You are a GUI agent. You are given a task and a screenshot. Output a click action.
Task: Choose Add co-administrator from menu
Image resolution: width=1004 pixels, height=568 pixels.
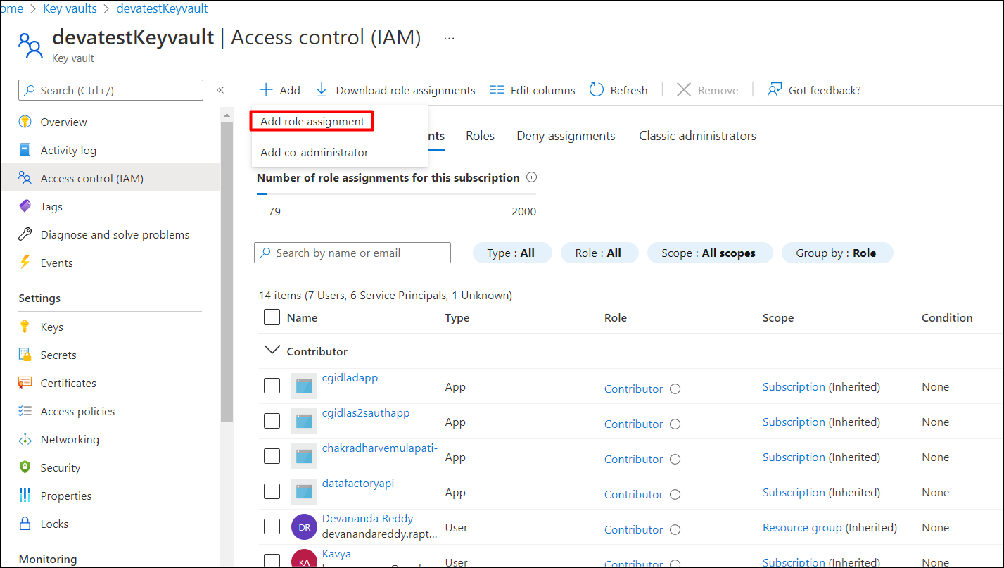click(x=314, y=152)
